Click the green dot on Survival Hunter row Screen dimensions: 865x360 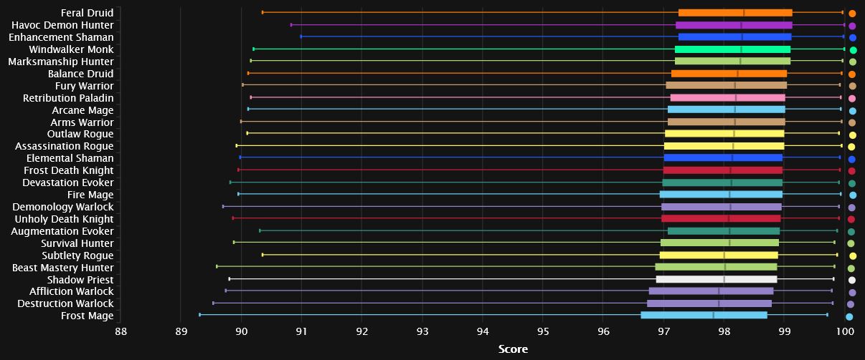coord(851,244)
